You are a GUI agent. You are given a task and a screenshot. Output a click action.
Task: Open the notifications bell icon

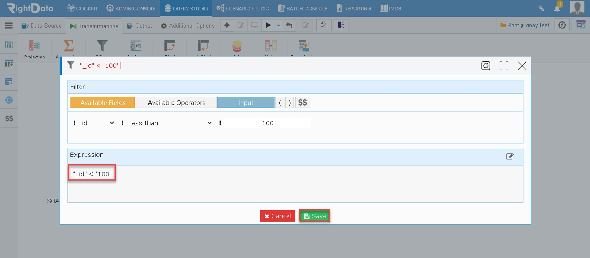pyautogui.click(x=558, y=8)
